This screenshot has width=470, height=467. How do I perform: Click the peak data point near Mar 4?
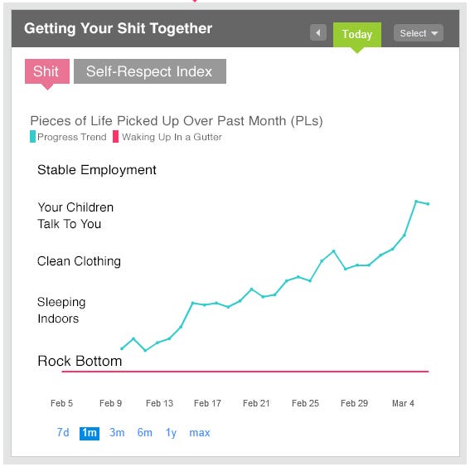[416, 202]
